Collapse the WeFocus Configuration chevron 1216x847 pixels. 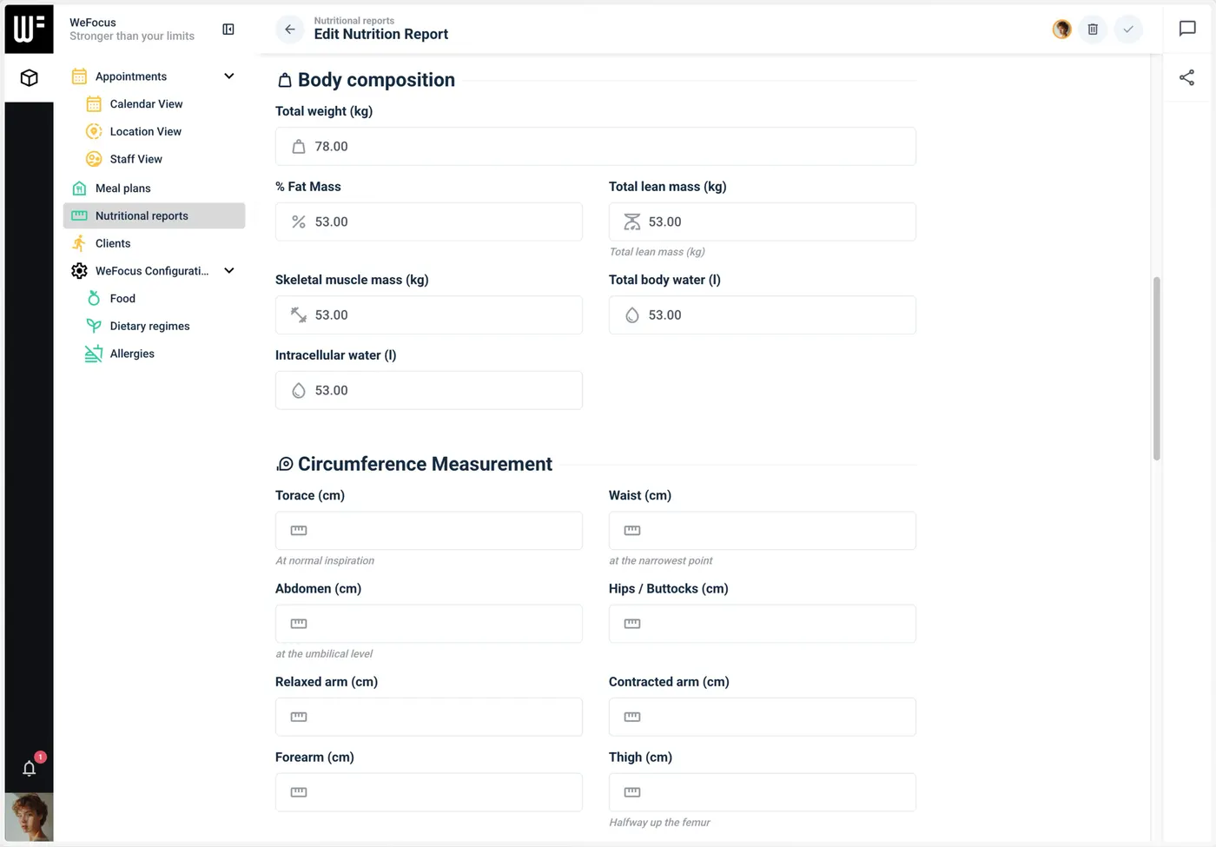click(229, 271)
